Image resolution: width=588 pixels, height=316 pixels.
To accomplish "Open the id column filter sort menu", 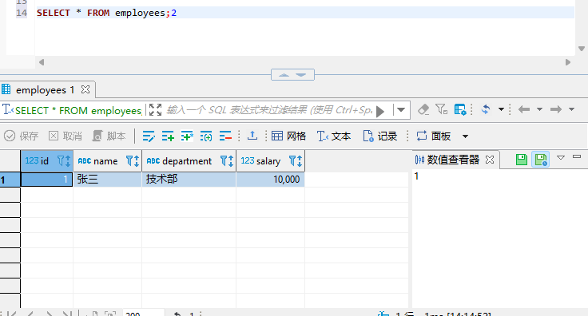I will [64, 161].
